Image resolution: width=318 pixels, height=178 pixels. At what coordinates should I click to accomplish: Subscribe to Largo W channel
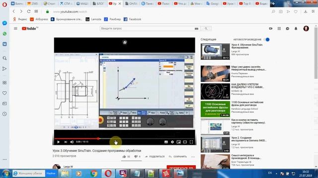click(181, 167)
